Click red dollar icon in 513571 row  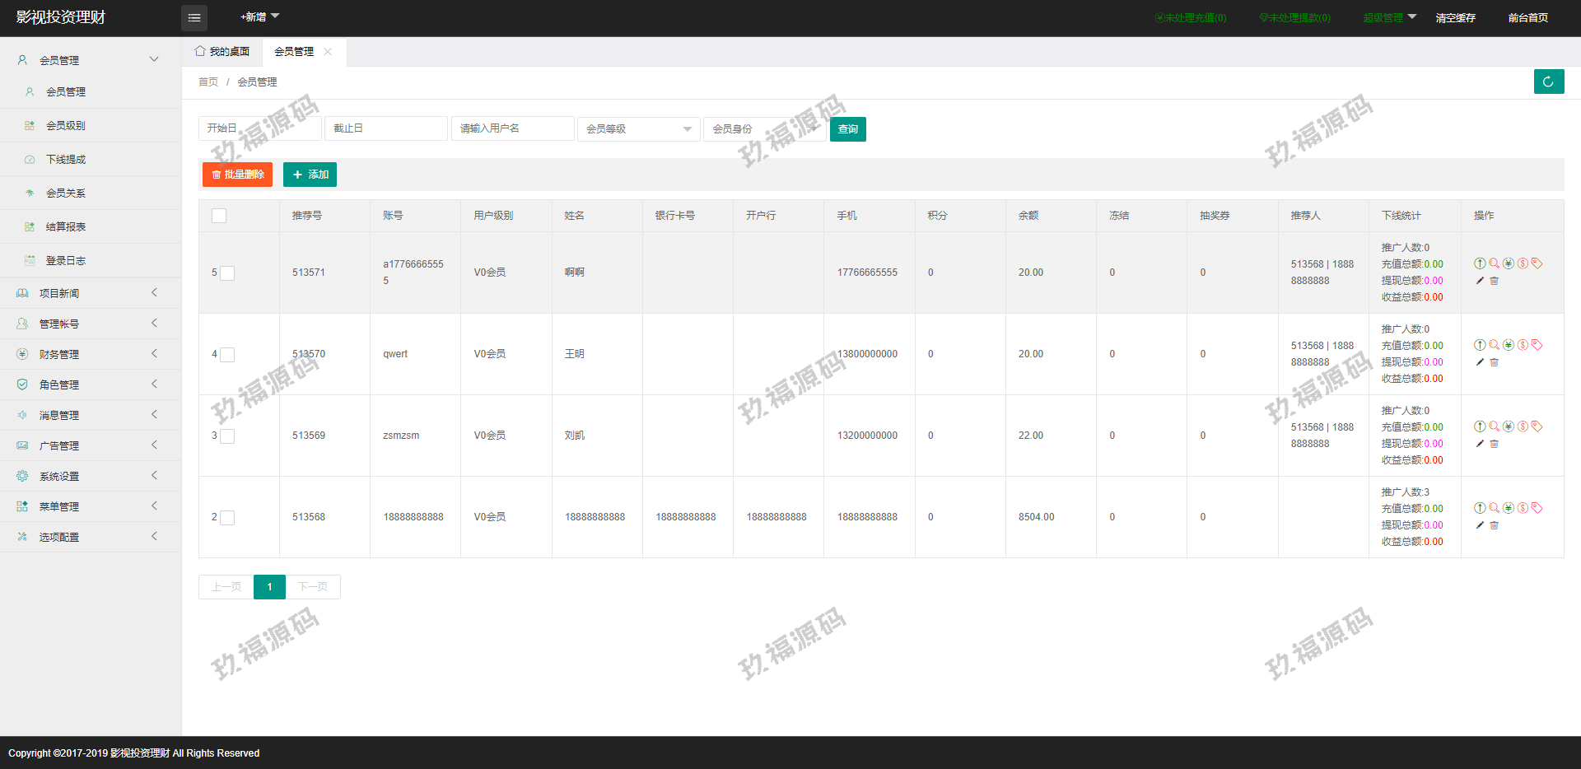tap(1523, 263)
